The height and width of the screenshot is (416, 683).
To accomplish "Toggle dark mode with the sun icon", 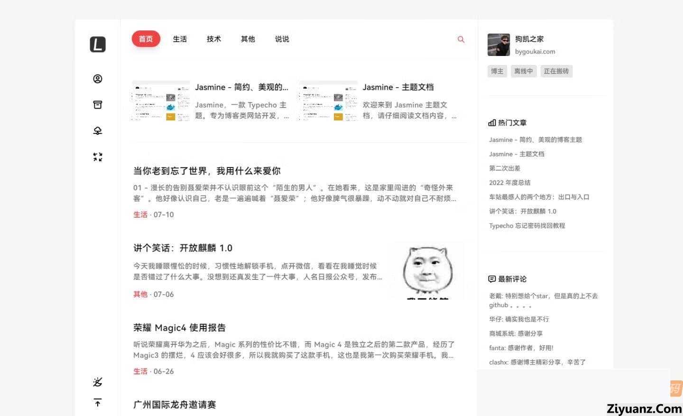I will click(98, 382).
